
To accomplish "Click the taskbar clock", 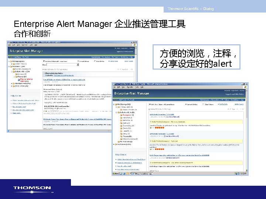I will coord(244,174).
